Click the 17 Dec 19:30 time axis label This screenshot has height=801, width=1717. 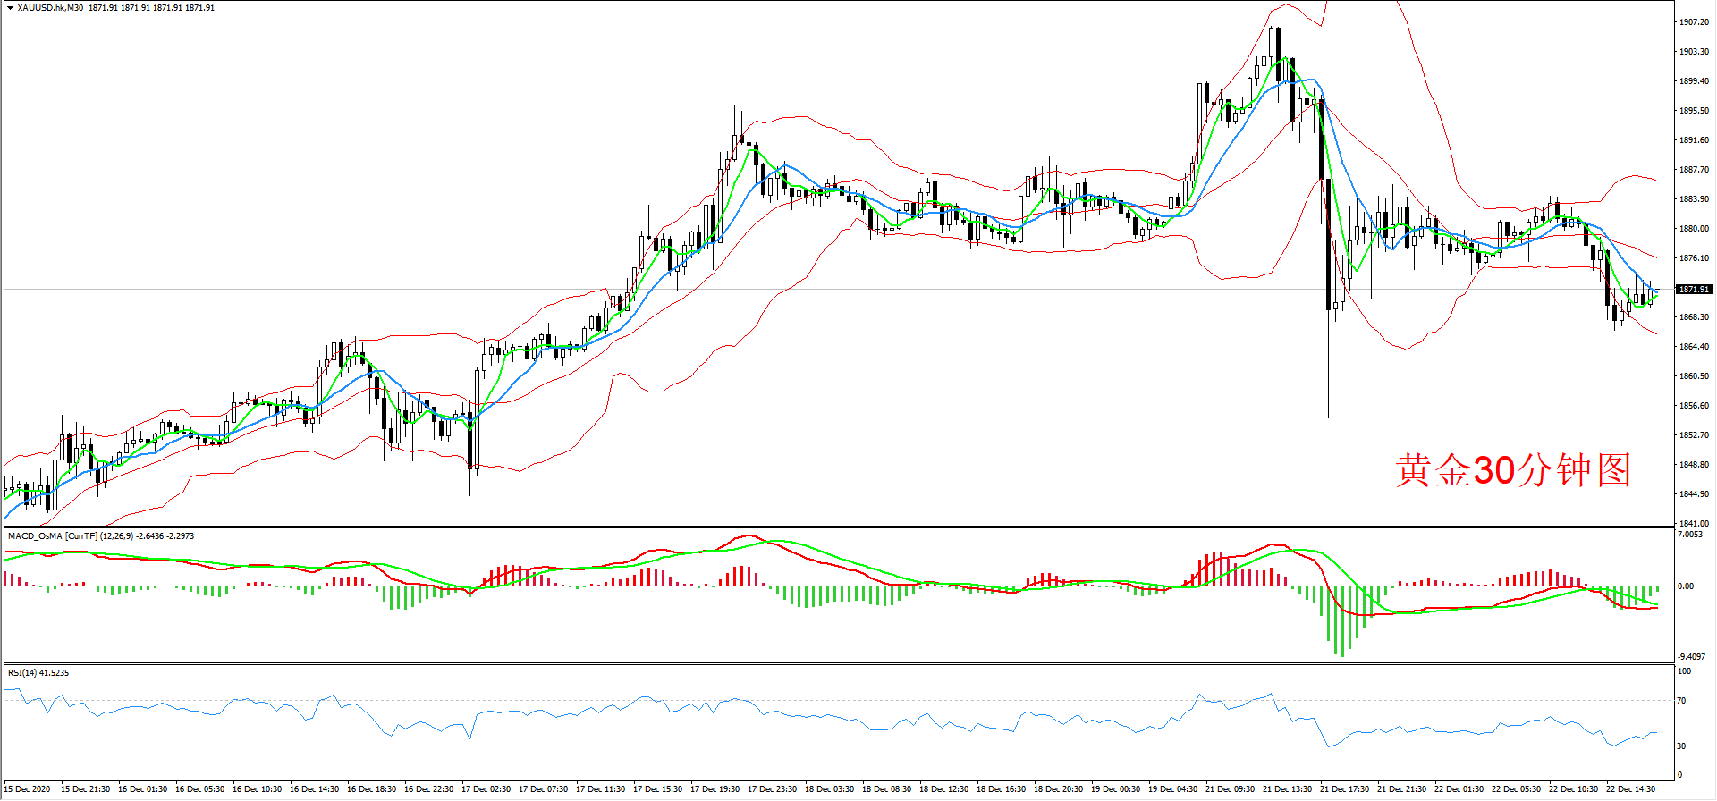tap(715, 789)
